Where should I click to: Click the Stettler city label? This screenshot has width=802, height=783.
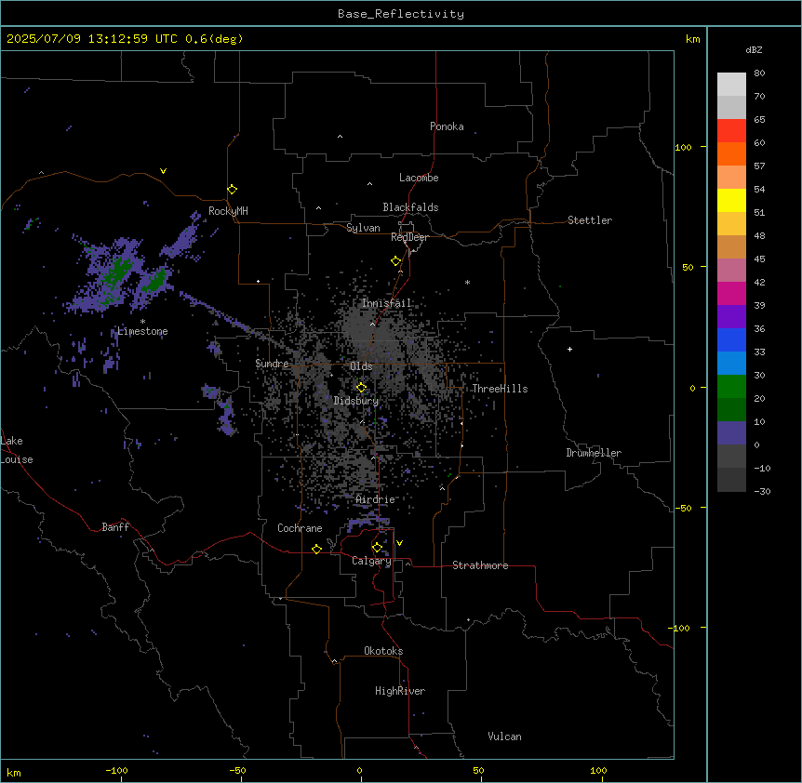[590, 220]
